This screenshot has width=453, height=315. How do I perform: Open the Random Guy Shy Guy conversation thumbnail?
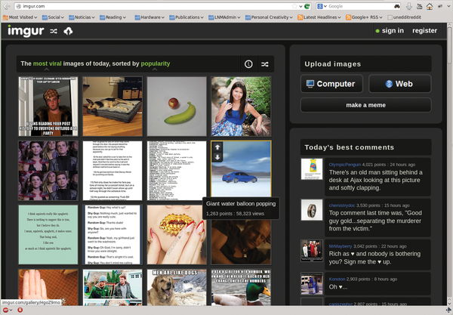[112, 235]
